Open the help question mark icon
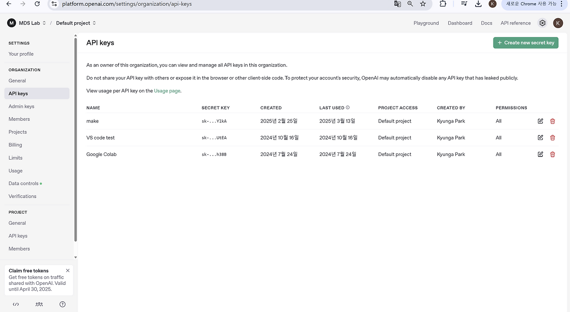570x312 pixels. pyautogui.click(x=62, y=304)
